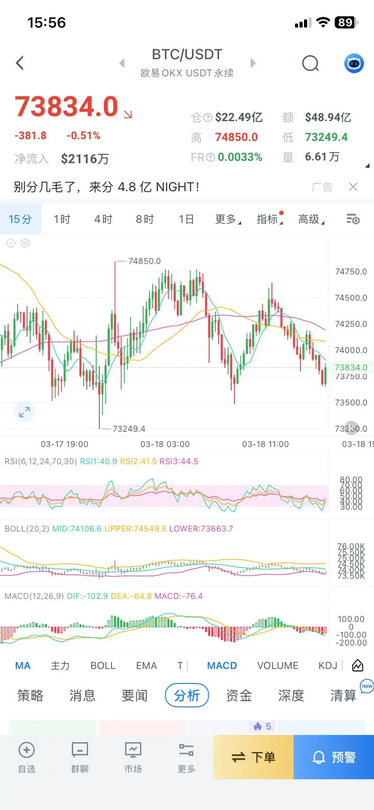Tap the flame badge showing 5
This screenshot has width=374, height=810.
(x=262, y=726)
